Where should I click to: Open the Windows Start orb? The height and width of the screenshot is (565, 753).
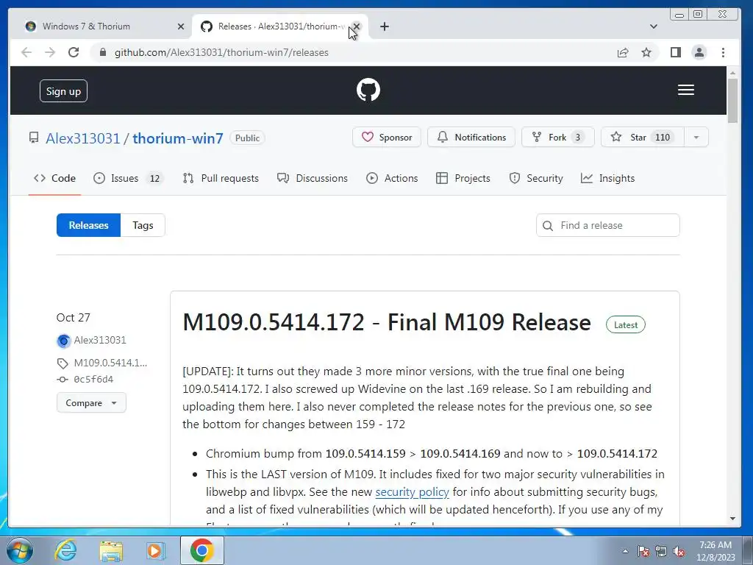19,550
